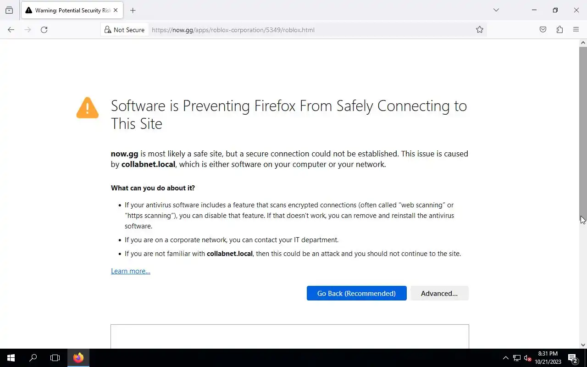Viewport: 587px width, 367px height.
Task: Go back using the back arrow
Action: pos(11,30)
